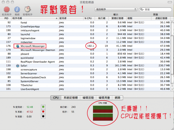
Task: Click the red Quit Process (結束程序) stop icon
Action: 7,9
